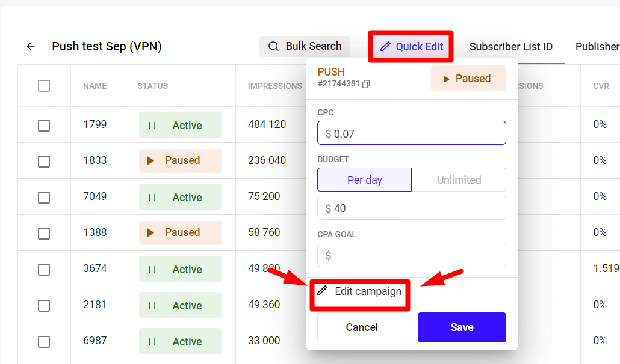Click the back arrow beside Push test Sep
The width and height of the screenshot is (620, 364).
pyautogui.click(x=31, y=46)
